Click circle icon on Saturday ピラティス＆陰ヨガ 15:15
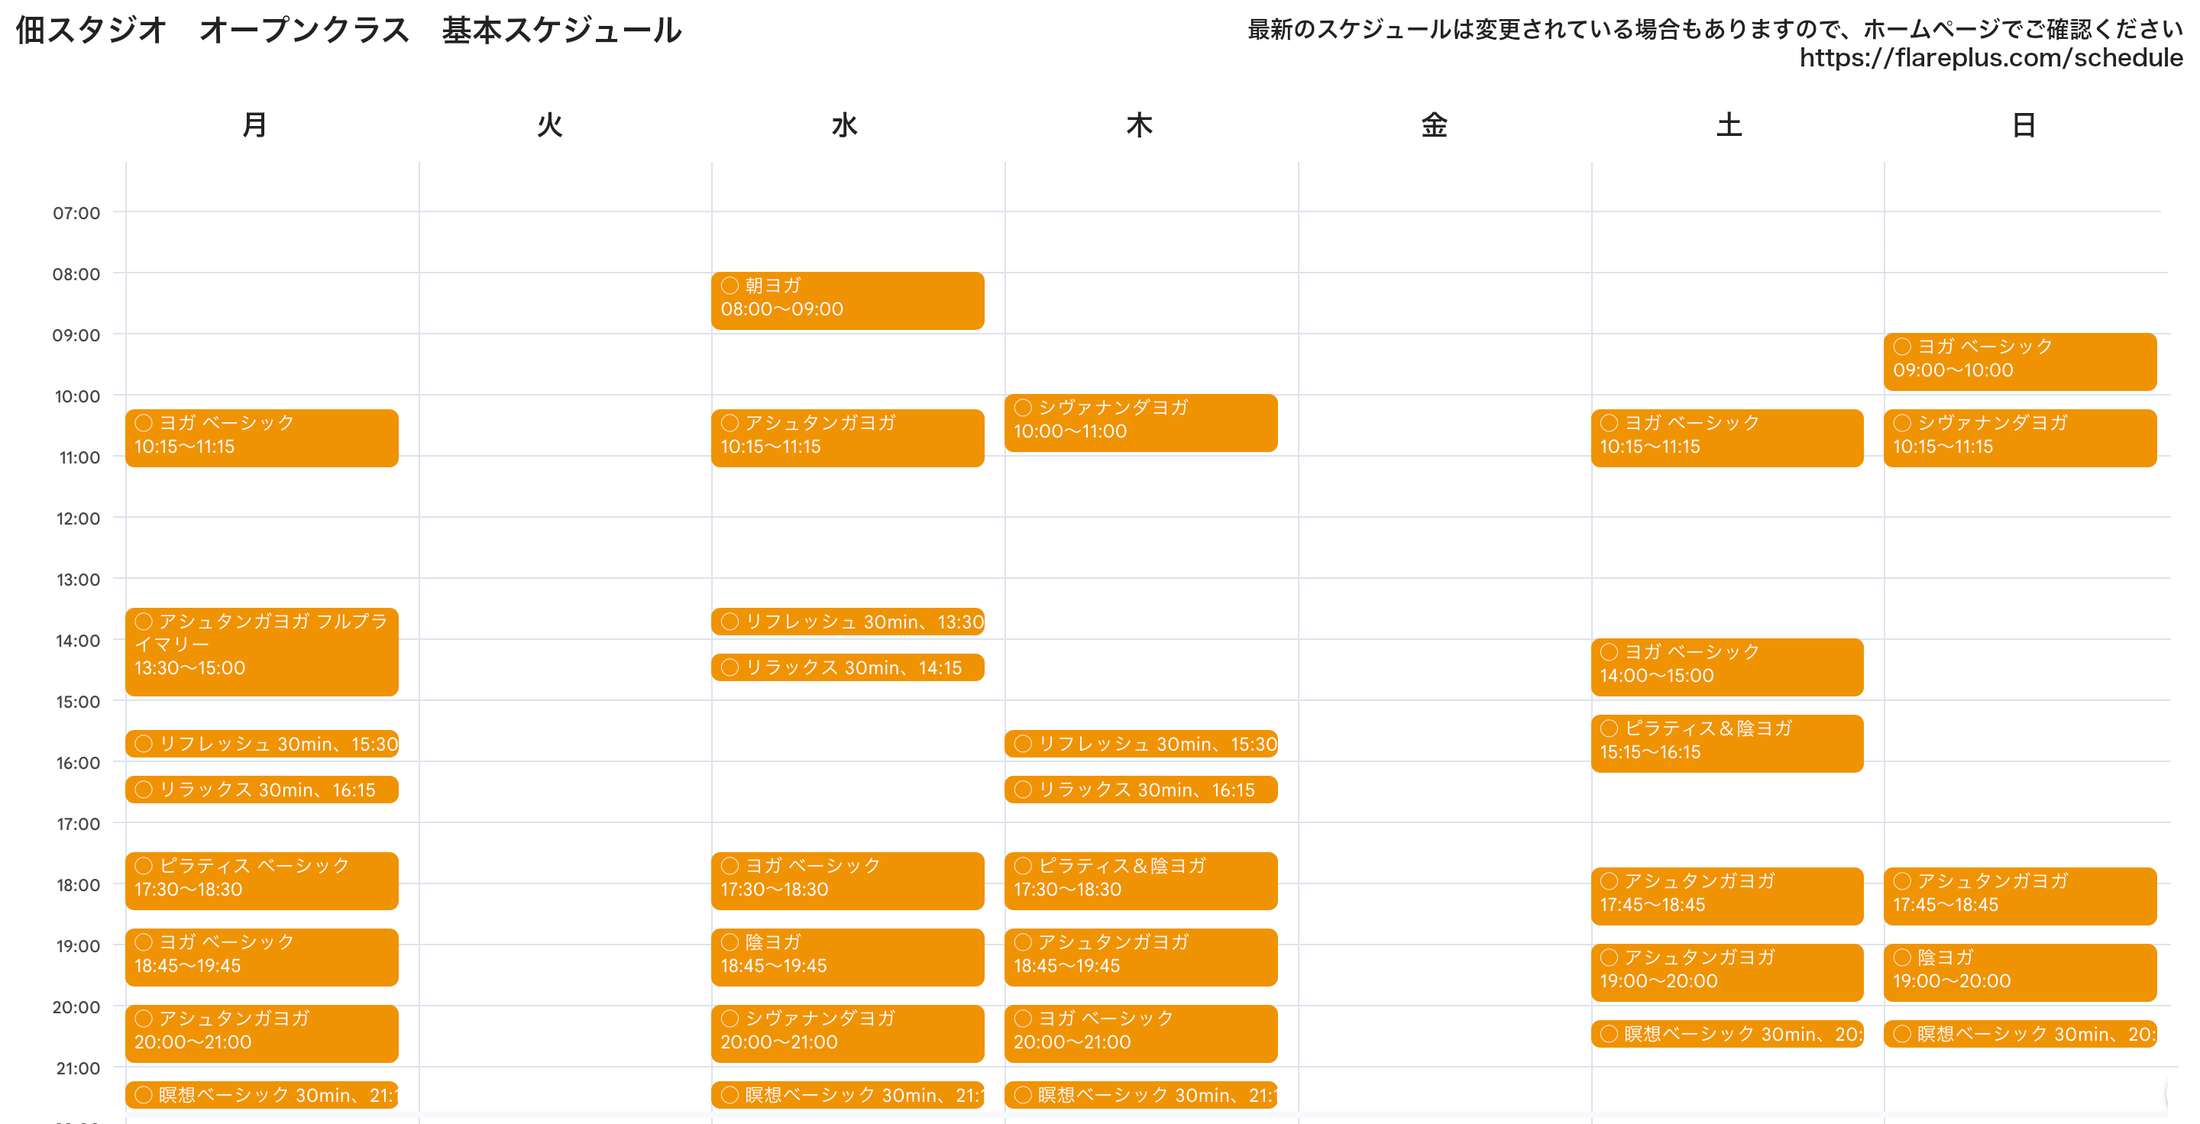 (1609, 728)
